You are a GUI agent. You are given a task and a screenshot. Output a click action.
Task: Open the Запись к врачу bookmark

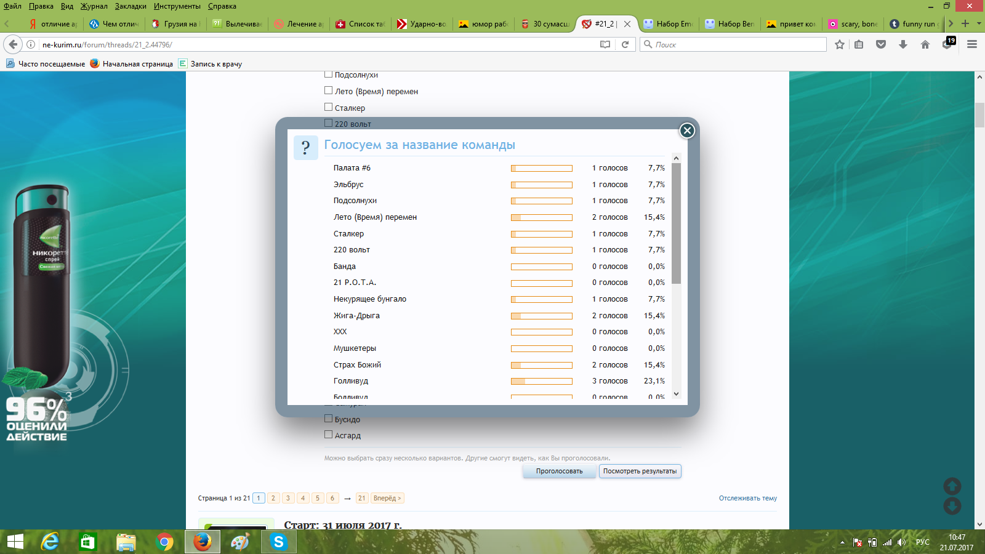pos(210,63)
